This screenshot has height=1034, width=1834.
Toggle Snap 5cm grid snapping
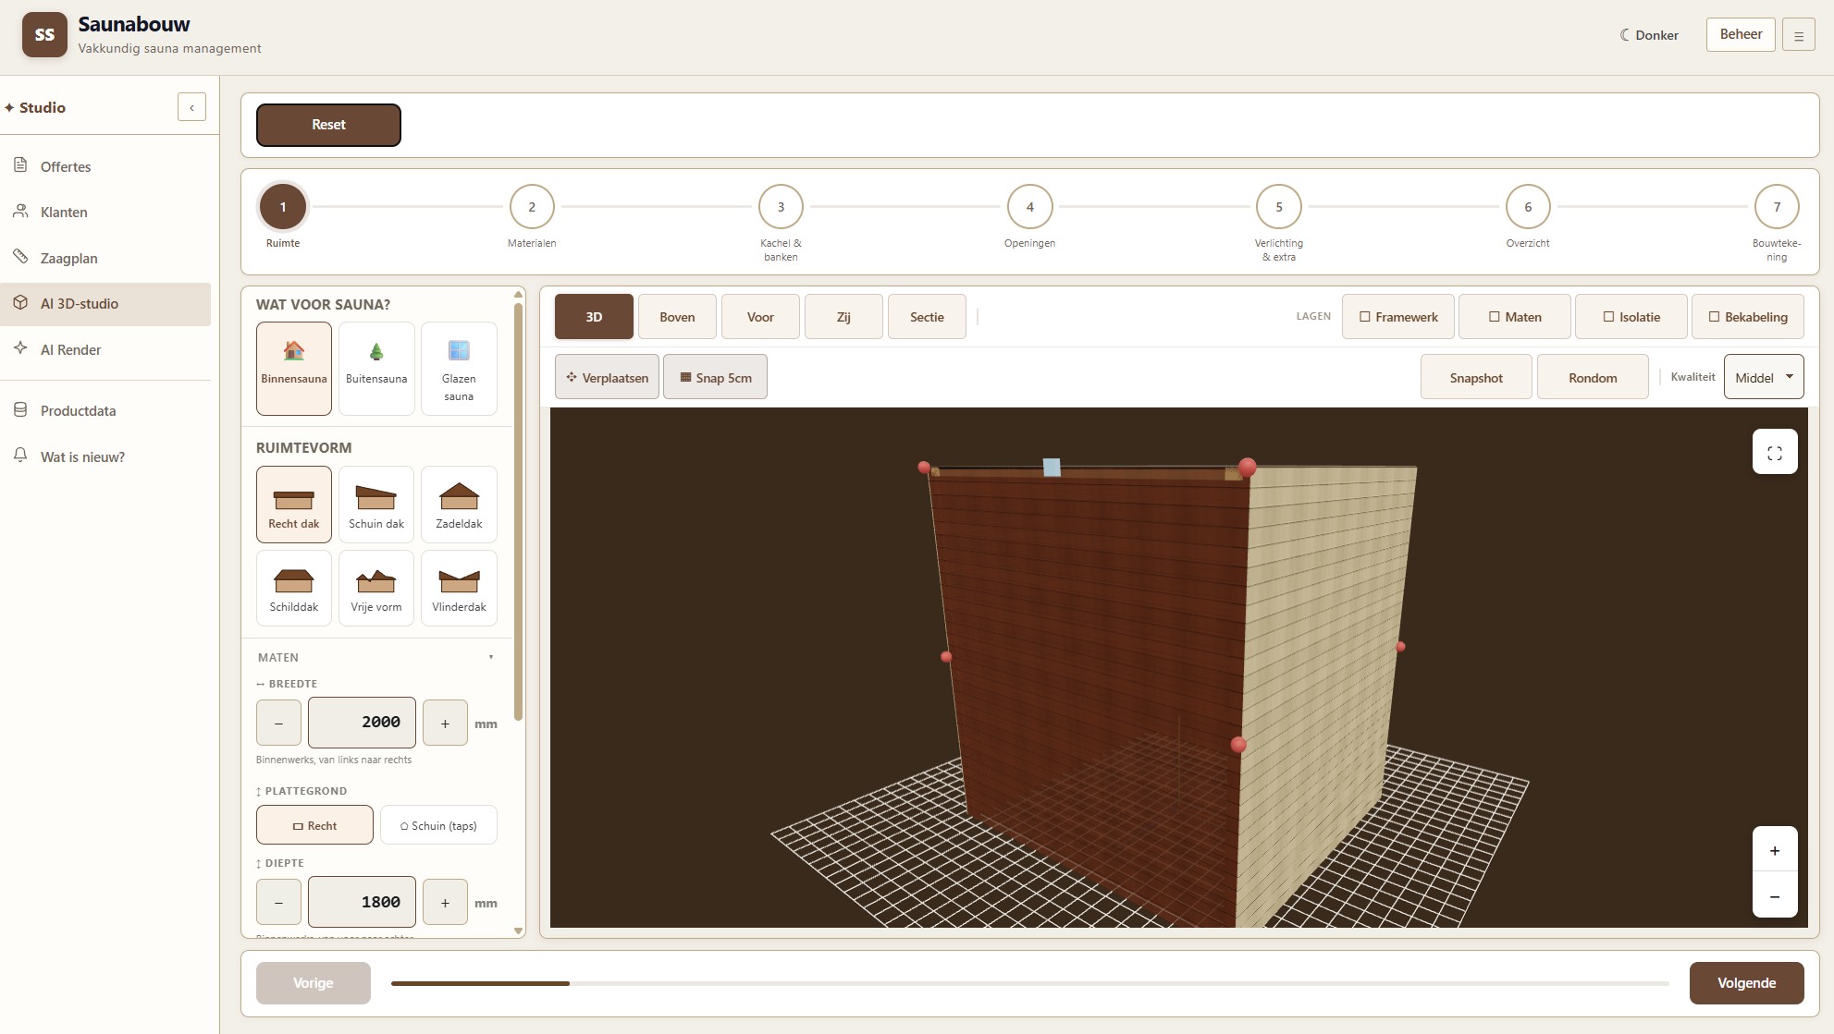715,377
